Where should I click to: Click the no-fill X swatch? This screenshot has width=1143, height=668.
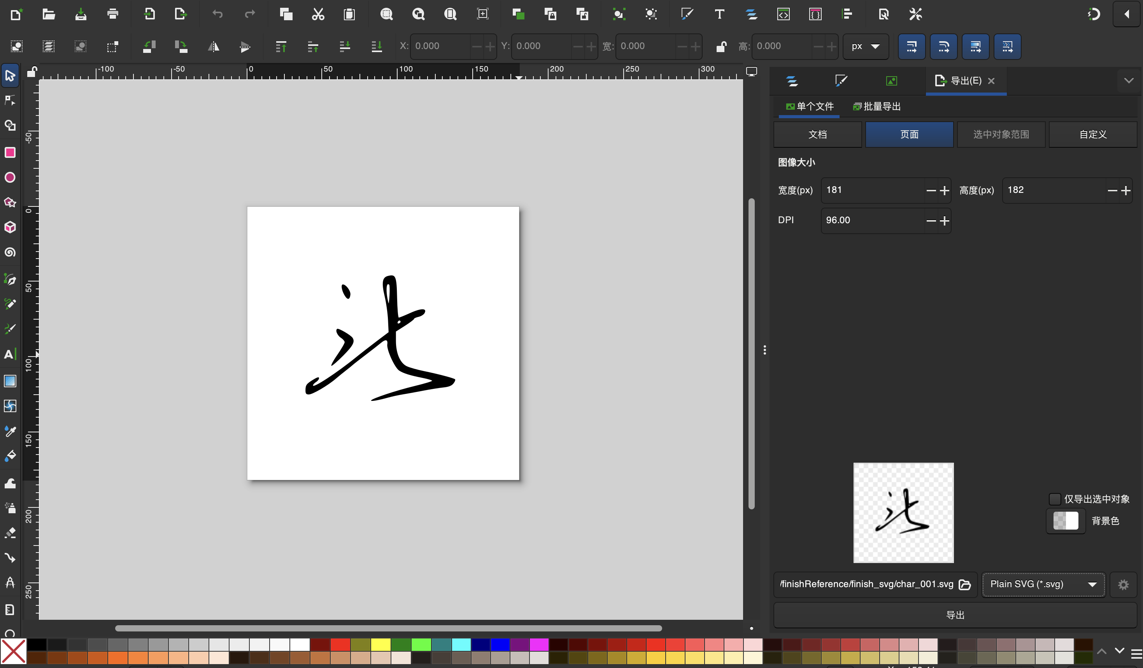tap(14, 651)
